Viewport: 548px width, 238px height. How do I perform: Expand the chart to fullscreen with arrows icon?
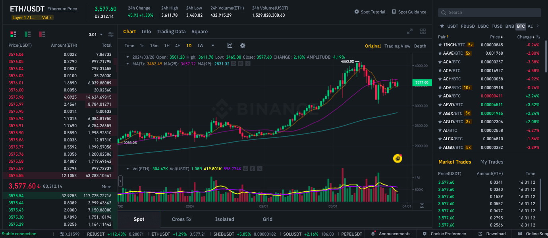click(x=410, y=31)
